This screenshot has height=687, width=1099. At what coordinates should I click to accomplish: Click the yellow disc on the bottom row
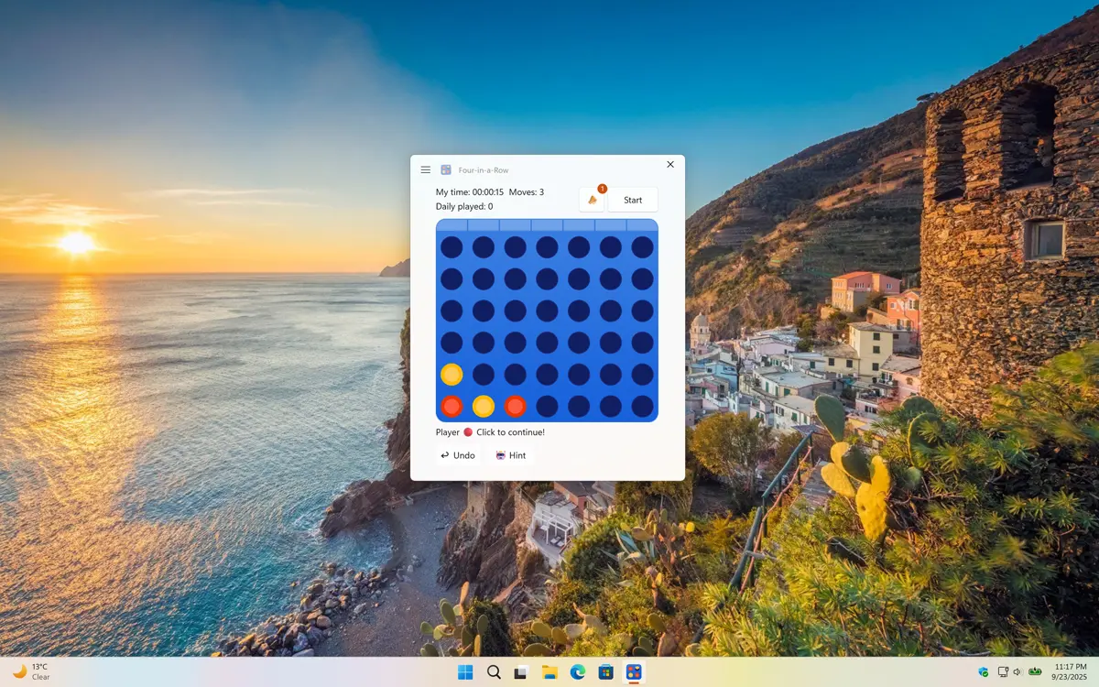pos(484,406)
